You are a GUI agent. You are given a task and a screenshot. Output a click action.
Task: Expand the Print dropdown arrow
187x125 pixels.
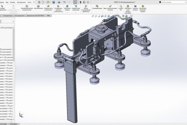pyautogui.click(x=62, y=2)
